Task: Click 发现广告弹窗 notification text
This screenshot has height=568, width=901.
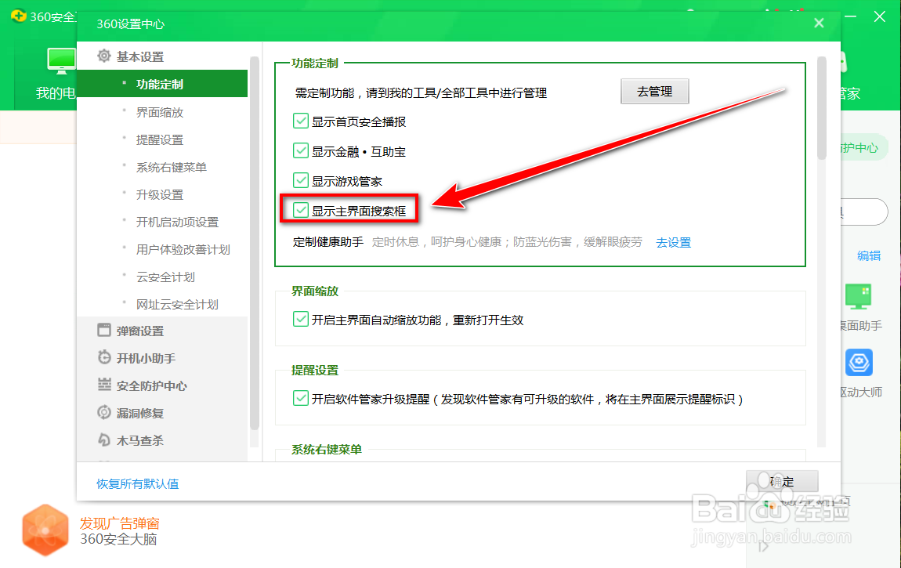Action: (x=120, y=523)
